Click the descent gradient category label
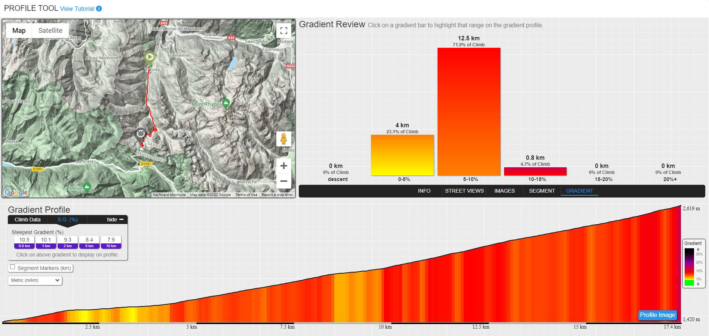The image size is (709, 336). 338,180
